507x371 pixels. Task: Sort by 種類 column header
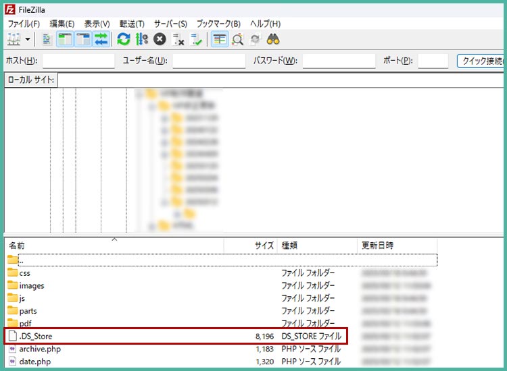pos(317,246)
